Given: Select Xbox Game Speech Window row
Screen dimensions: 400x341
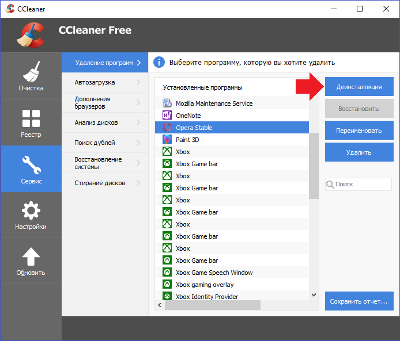Looking at the screenshot, I should [x=232, y=273].
